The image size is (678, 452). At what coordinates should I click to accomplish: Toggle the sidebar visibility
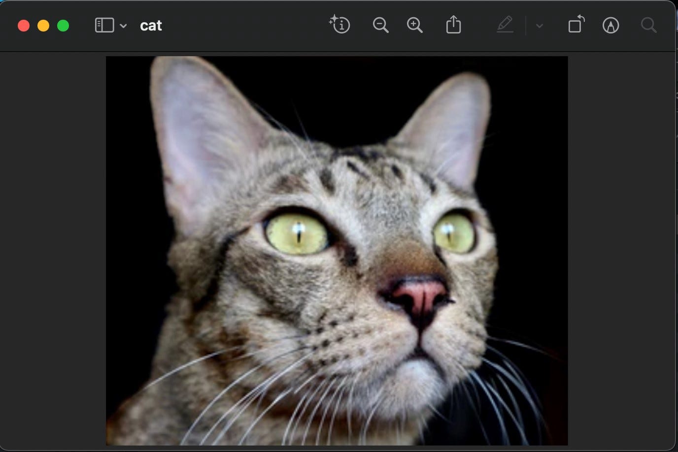(x=103, y=25)
